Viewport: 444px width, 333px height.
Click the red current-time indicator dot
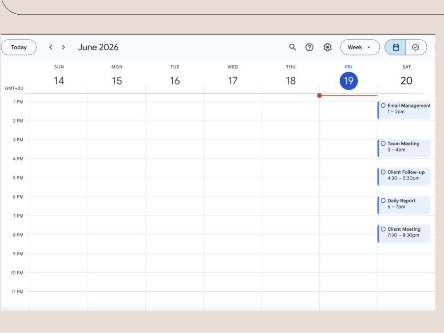(x=319, y=96)
